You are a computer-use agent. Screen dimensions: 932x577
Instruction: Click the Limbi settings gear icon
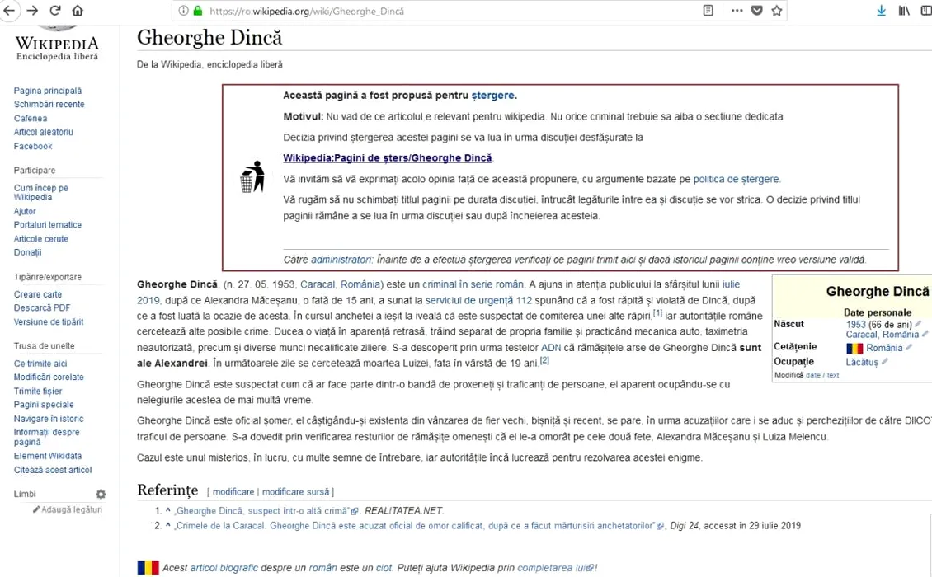pyautogui.click(x=101, y=495)
